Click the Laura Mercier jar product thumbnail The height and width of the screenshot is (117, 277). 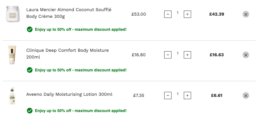[x=12, y=14]
